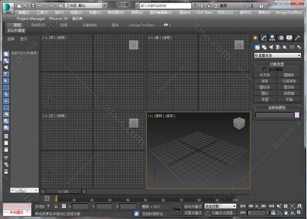Click the perspective viewport ViewCube

tap(239, 123)
